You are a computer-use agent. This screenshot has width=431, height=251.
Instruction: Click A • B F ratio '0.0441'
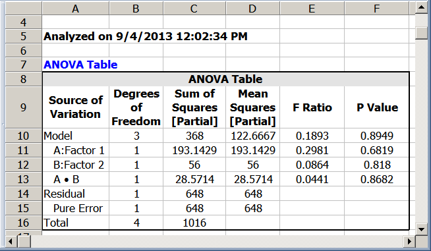(312, 180)
